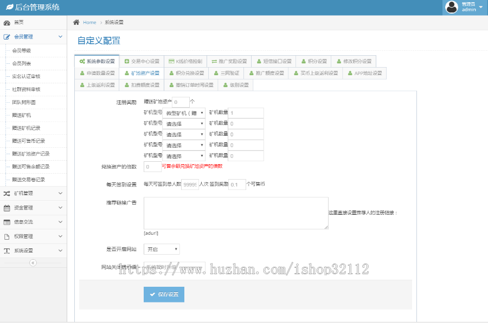This screenshot has height=323, width=488.
Task: Open the 资金管理 calendar-style sidebar icon
Action: point(7,208)
